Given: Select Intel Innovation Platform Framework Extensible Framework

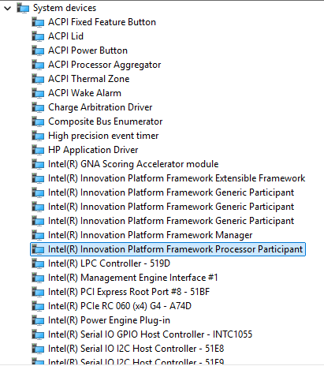Looking at the screenshot, I should tap(177, 178).
